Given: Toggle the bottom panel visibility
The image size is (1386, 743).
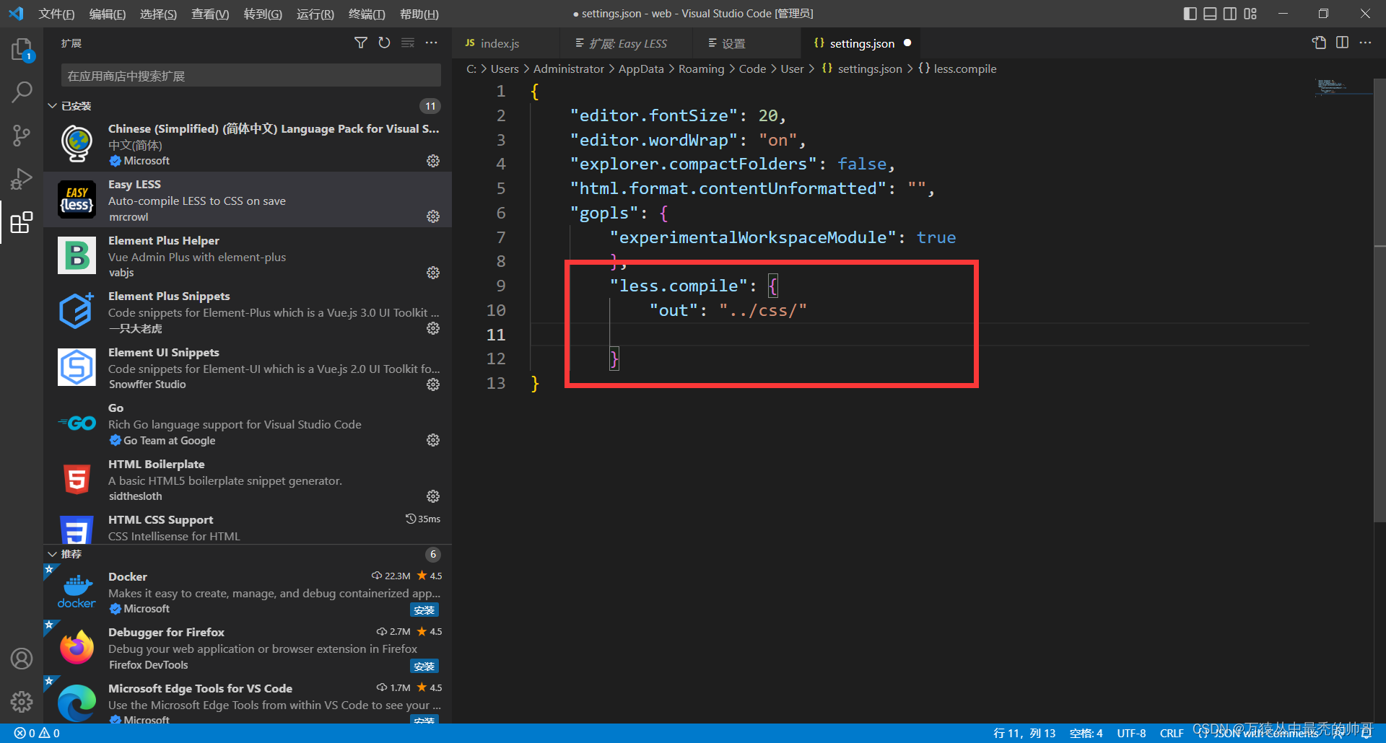Looking at the screenshot, I should pyautogui.click(x=1210, y=13).
